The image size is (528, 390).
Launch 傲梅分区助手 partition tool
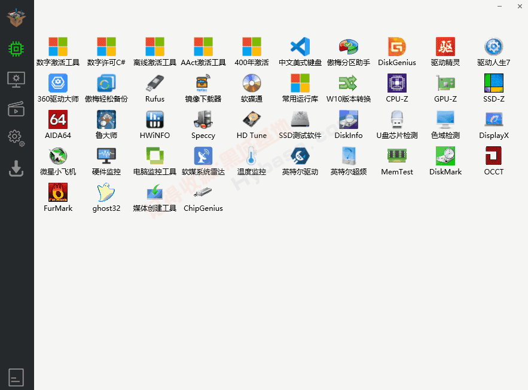pyautogui.click(x=349, y=52)
